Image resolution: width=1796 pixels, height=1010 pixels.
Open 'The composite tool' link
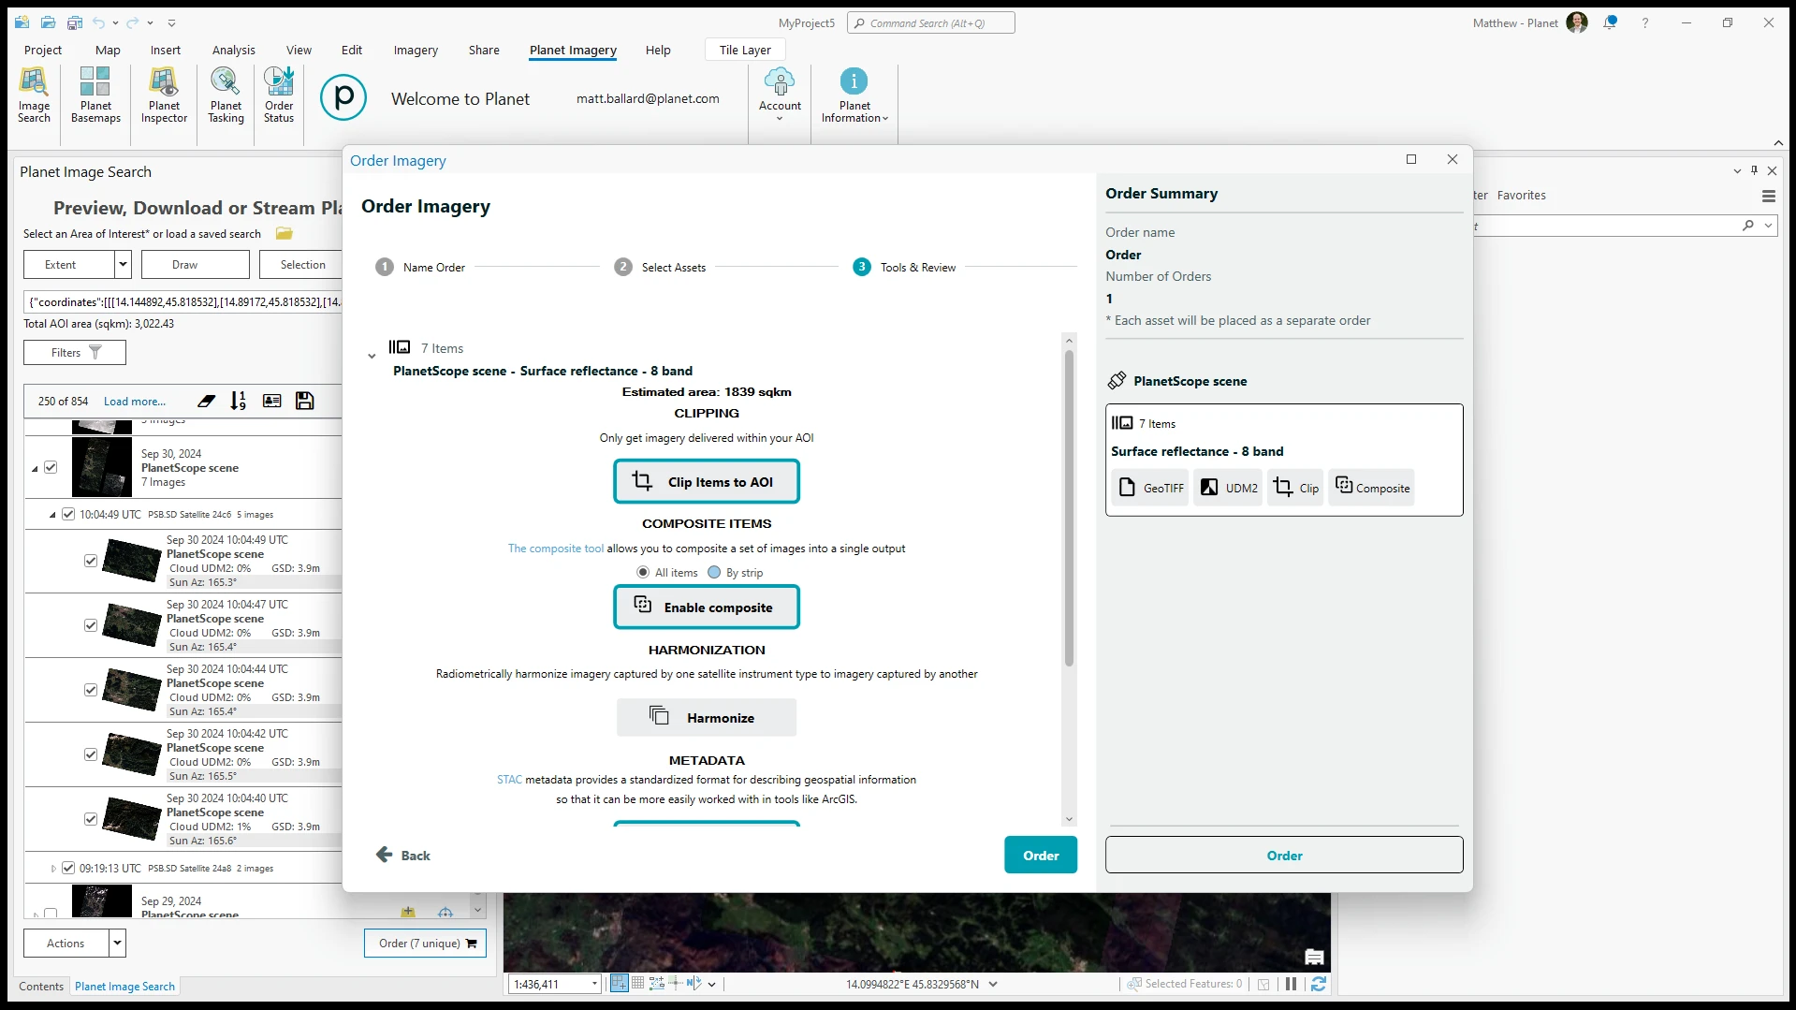pyautogui.click(x=555, y=549)
